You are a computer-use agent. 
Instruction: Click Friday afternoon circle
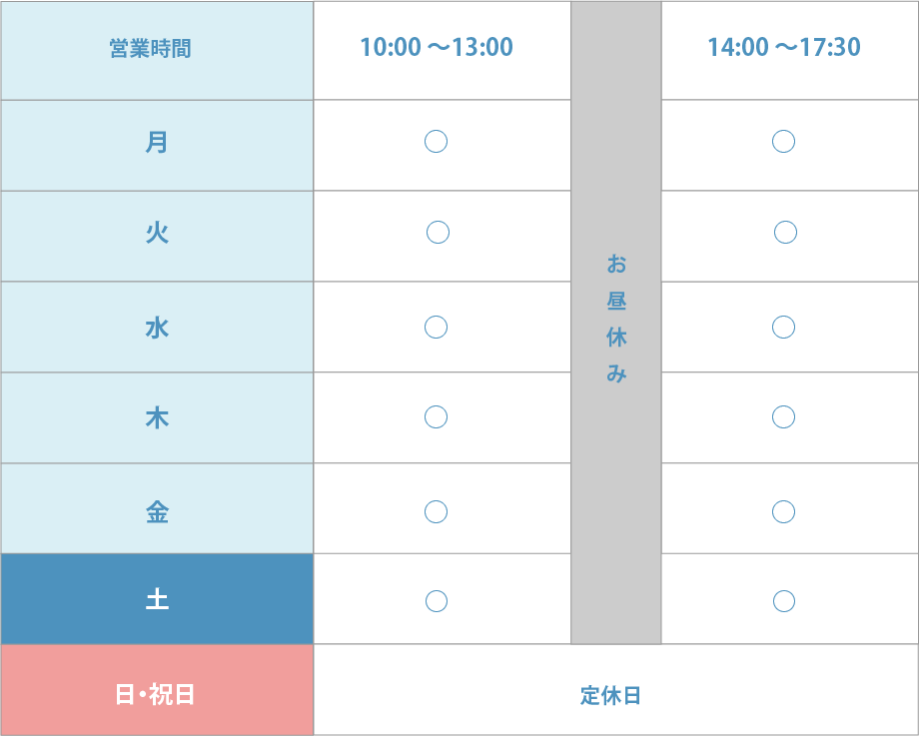783,512
